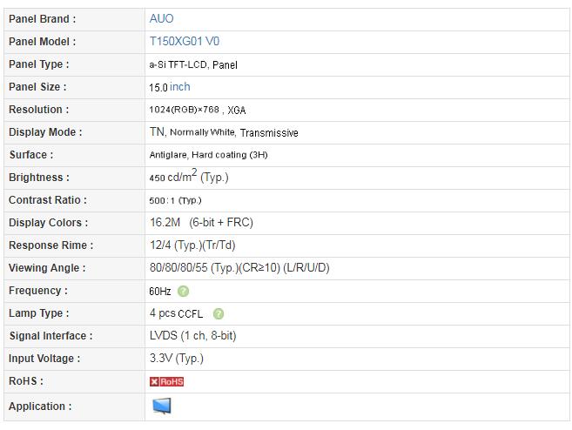Screen dimensions: 572x430
Task: Click the Viewing Angle label
Action: tap(47, 268)
